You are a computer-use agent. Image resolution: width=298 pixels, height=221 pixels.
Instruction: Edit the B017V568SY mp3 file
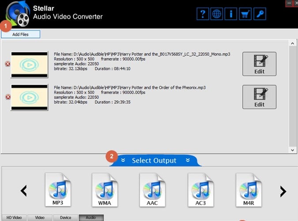tap(259, 64)
